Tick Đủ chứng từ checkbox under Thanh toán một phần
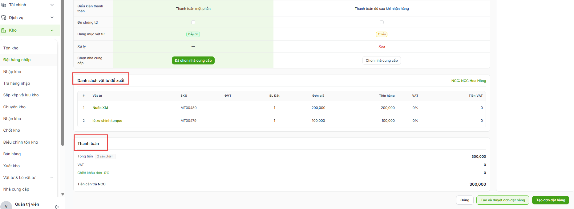The width and height of the screenshot is (574, 209). click(193, 22)
